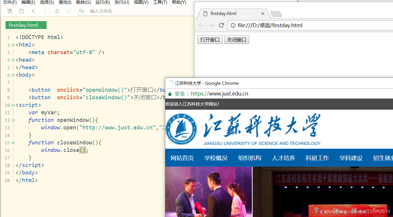
Task: Click the '</html>' tag on line 20
Action: [27, 180]
